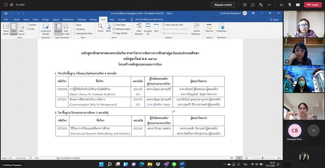Image resolution: width=325 pixels, height=168 pixels.
Task: Click Request control button
Action: [x=223, y=5]
